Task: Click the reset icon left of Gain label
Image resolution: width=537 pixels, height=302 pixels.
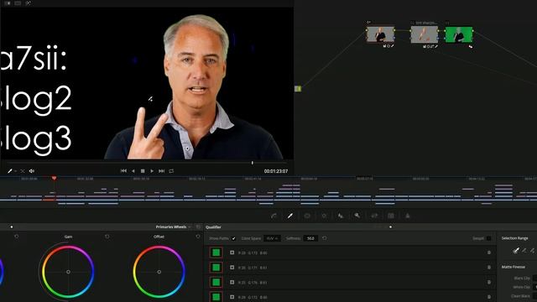Action: coord(17,237)
